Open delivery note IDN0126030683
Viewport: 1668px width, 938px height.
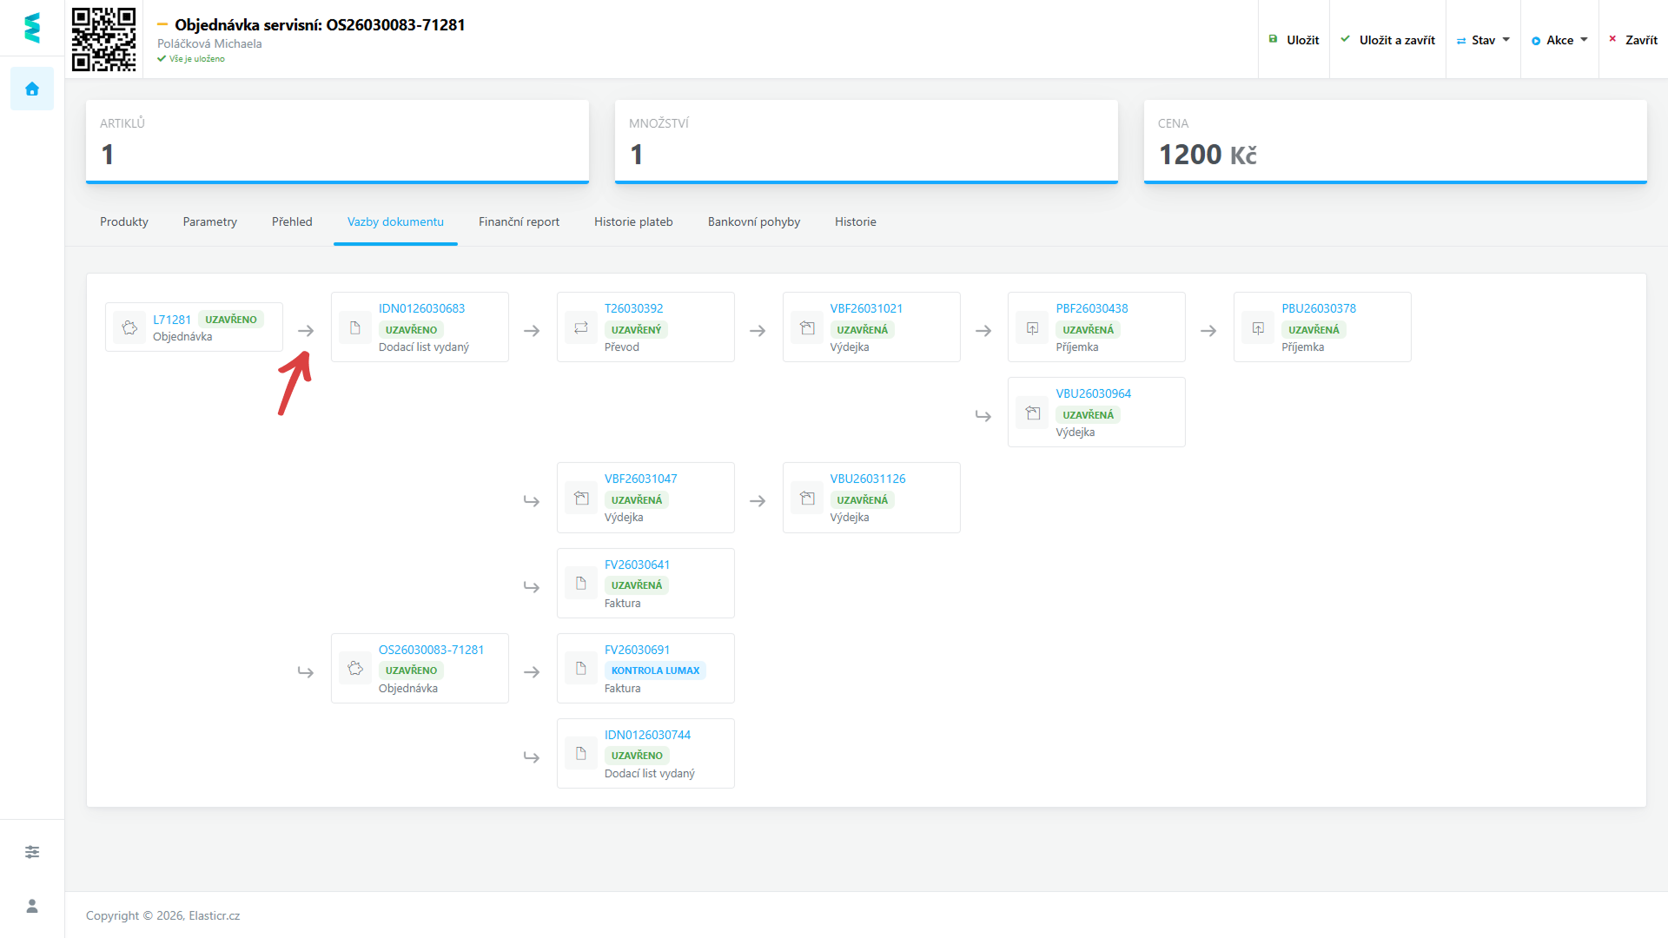click(x=421, y=308)
